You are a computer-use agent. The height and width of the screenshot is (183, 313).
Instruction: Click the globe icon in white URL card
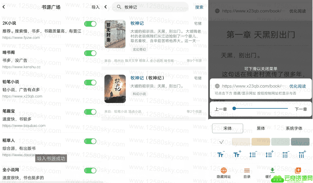tap(217, 86)
